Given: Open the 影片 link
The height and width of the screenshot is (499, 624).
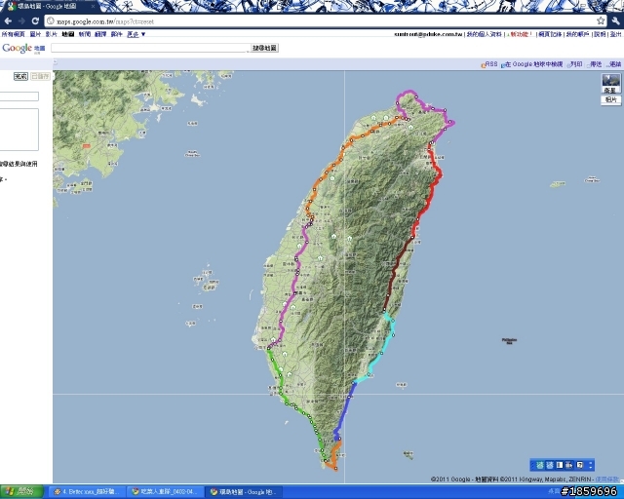Looking at the screenshot, I should (52, 34).
